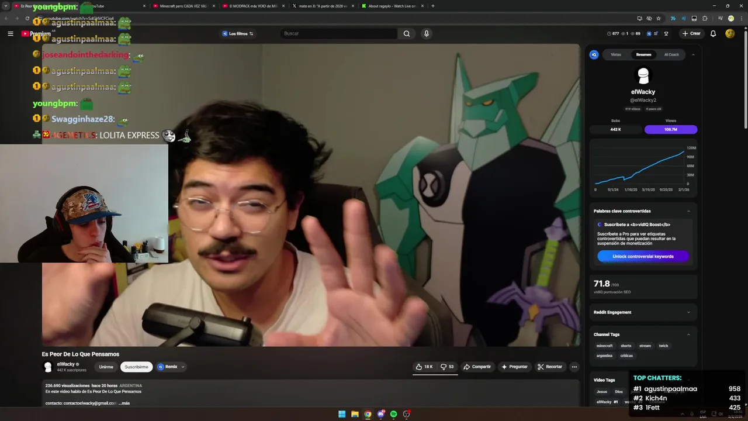The height and width of the screenshot is (421, 748).
Task: Open the more actions three-dot menu
Action: 574,367
